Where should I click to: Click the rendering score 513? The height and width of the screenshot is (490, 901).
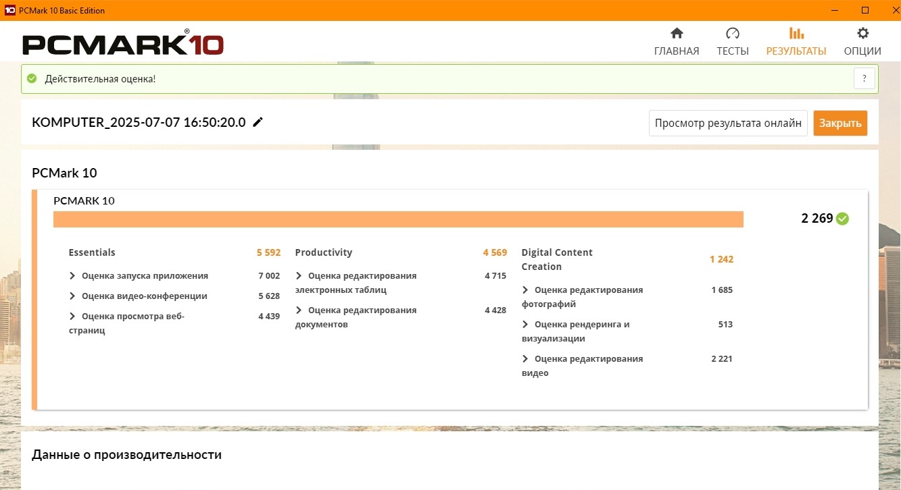tap(725, 325)
